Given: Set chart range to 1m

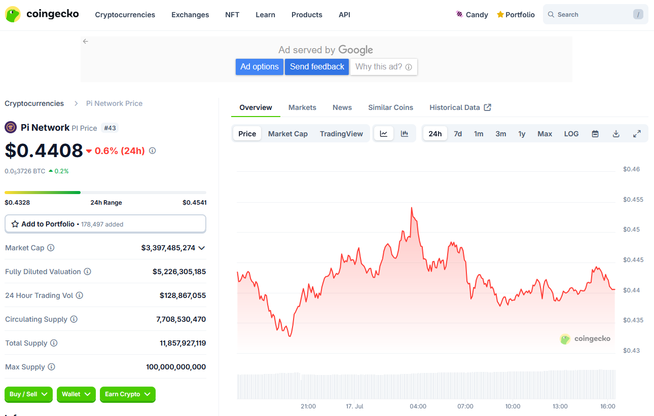Looking at the screenshot, I should point(479,134).
